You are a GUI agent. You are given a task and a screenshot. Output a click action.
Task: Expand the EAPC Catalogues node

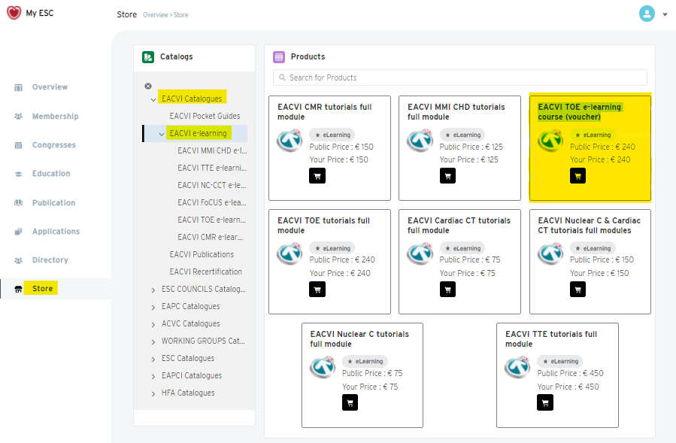point(153,307)
